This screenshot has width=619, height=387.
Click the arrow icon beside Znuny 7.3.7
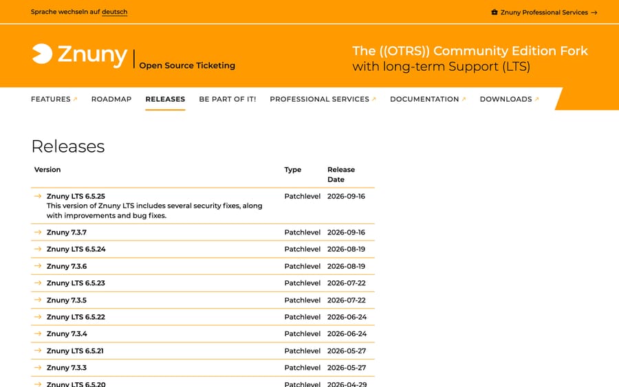[x=38, y=232]
